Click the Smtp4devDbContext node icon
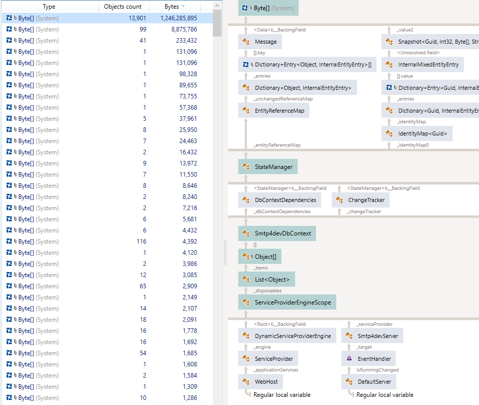Image resolution: width=479 pixels, height=405 pixels. pos(245,233)
